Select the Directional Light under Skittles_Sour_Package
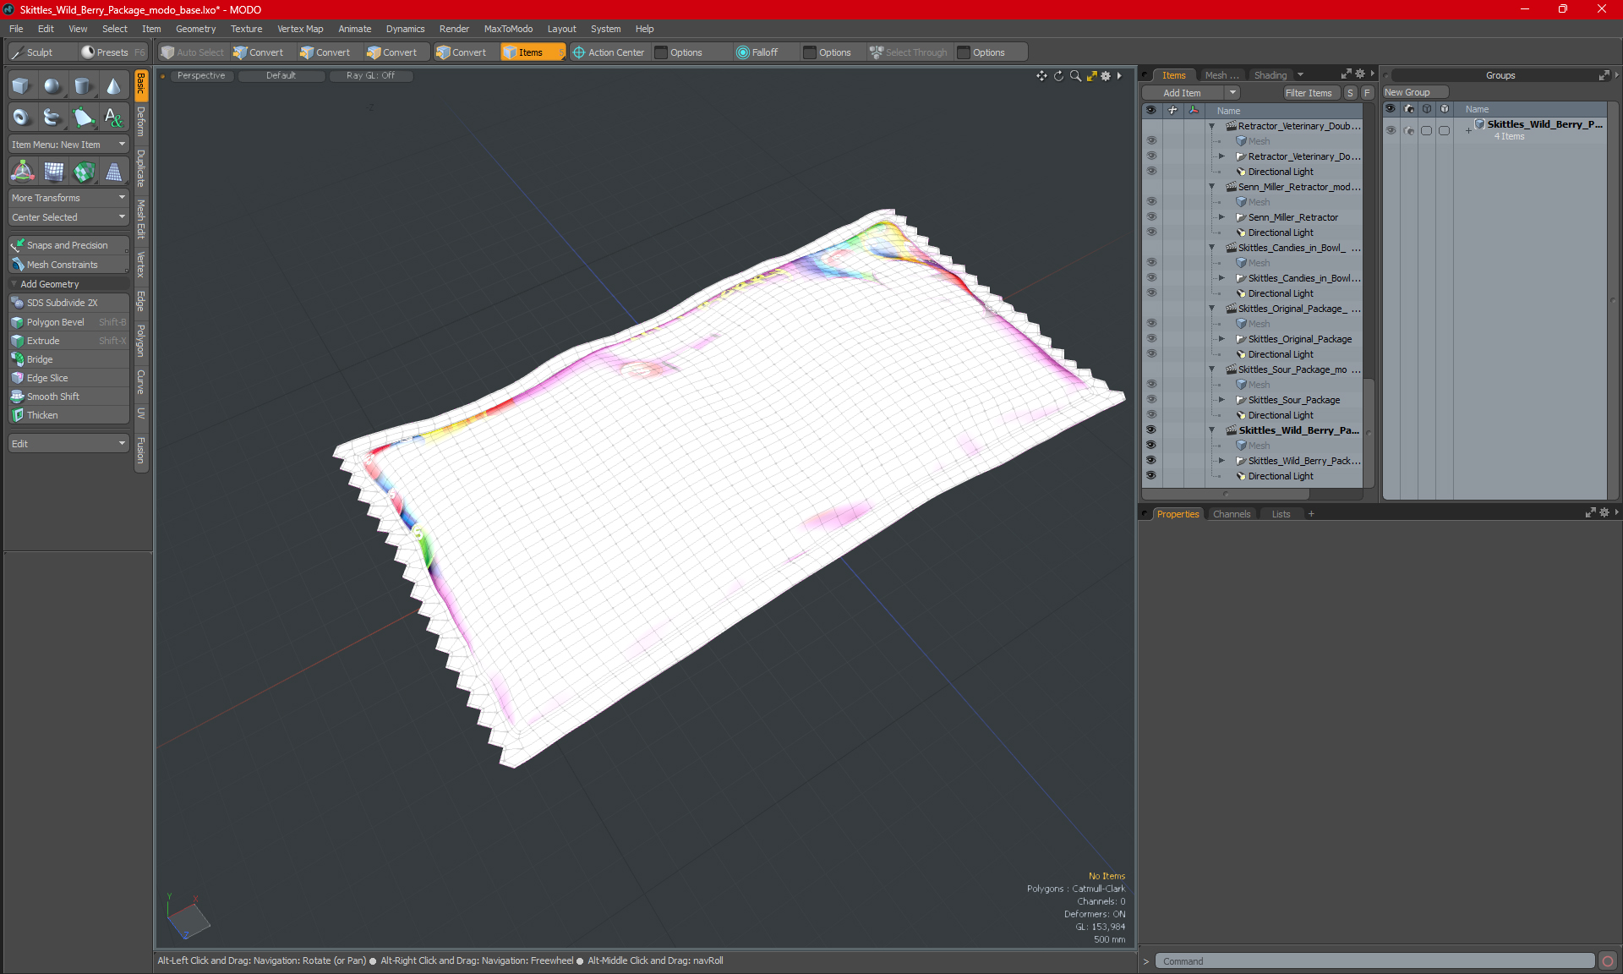This screenshot has width=1623, height=974. 1280,415
